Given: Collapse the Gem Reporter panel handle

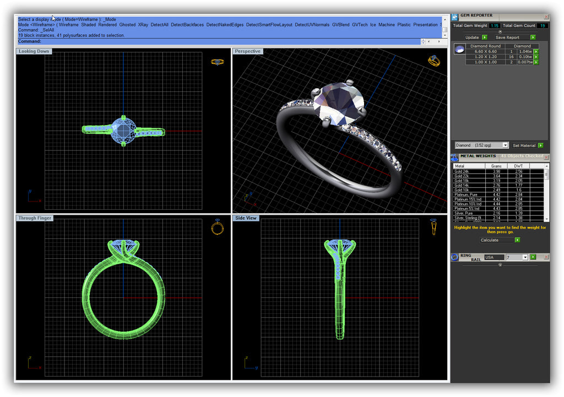Looking at the screenshot, I should [x=500, y=31].
